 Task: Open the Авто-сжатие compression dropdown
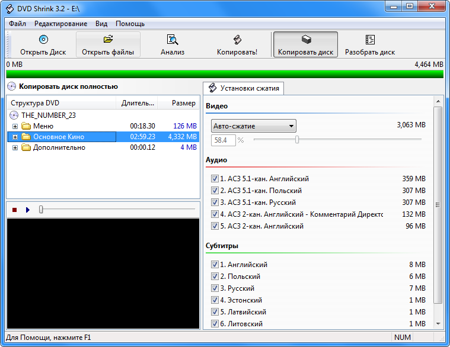254,126
